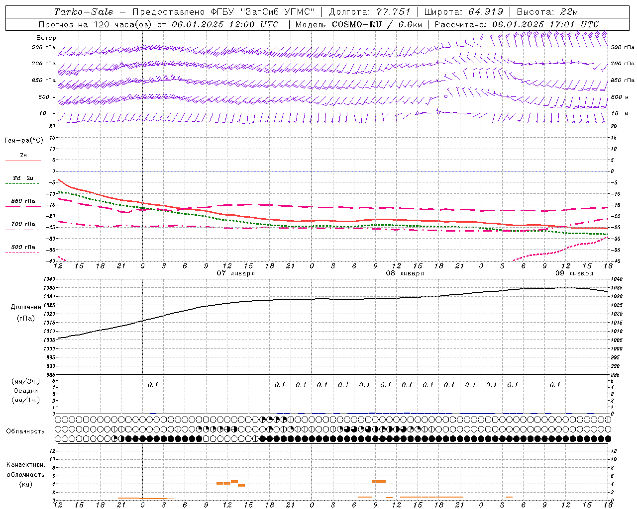Screen dimensions: 637x509
Task: Click the Тем-ра(°C) axis label
Action: 23,141
